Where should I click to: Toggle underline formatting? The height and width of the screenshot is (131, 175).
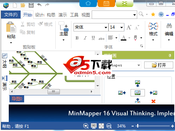click(93, 38)
